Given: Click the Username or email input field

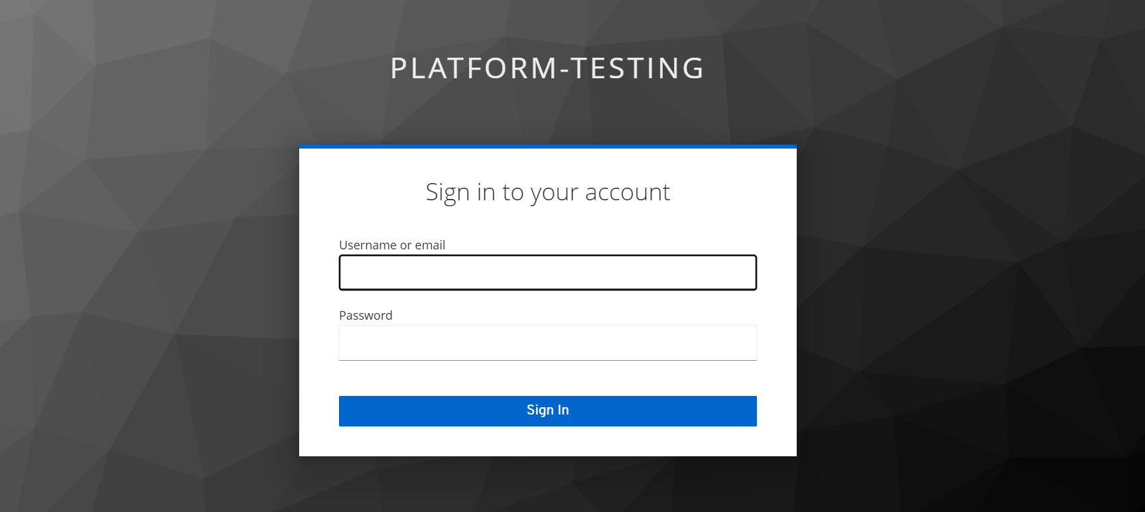Looking at the screenshot, I should [547, 273].
